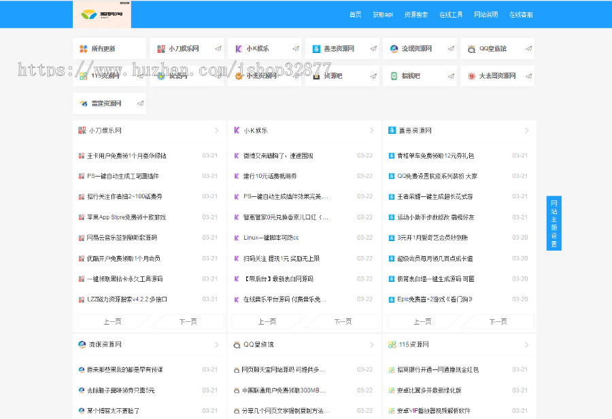The image size is (612, 419).
Task: Open article 去除鞋子臭味领券只需5元
Action: (x=120, y=390)
